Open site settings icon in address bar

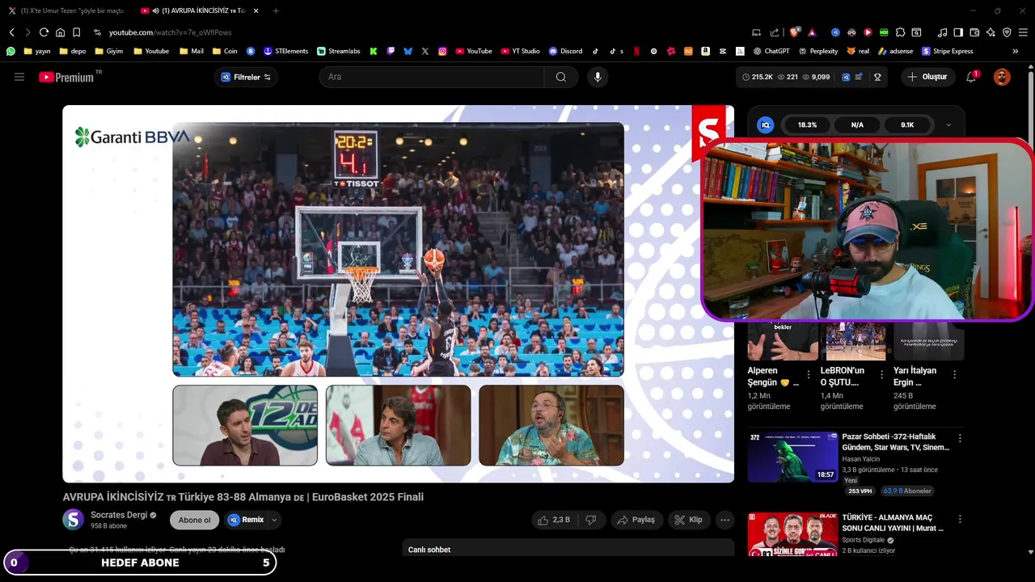(x=97, y=32)
